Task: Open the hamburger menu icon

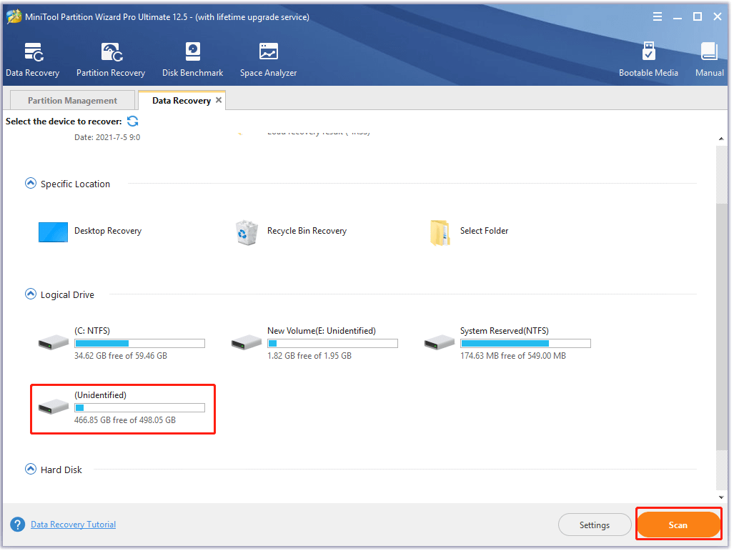Action: (658, 17)
